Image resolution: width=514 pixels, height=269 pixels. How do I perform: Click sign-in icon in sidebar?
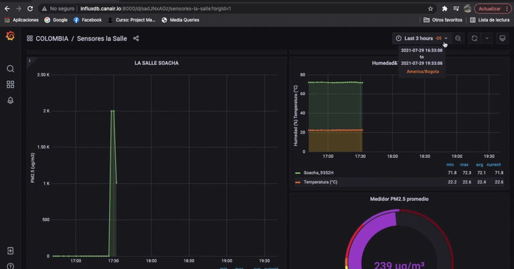[x=10, y=251]
